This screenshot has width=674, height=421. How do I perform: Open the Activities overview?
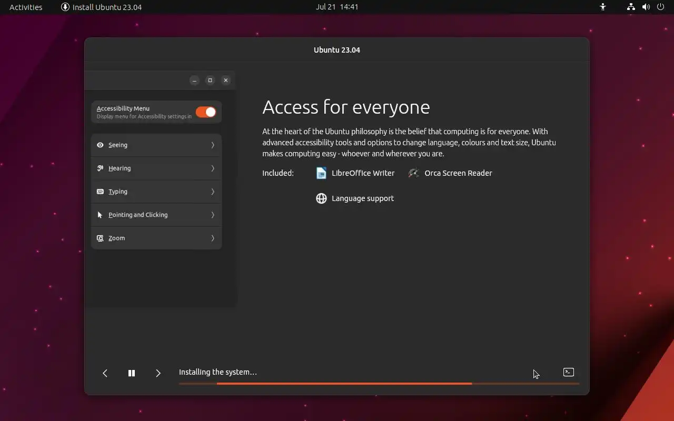(x=26, y=7)
